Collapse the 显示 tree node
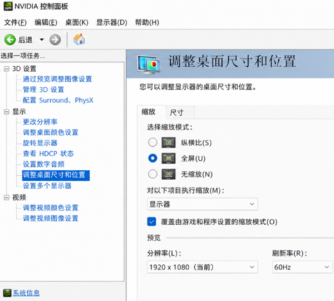The height and width of the screenshot is (301, 334). point(7,112)
